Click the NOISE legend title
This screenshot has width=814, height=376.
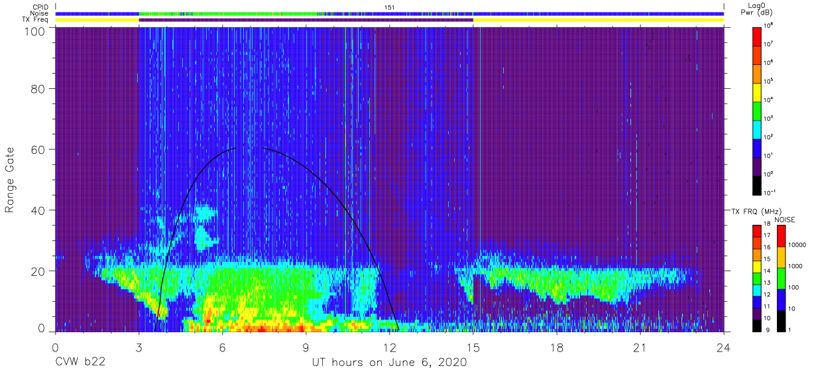click(784, 219)
